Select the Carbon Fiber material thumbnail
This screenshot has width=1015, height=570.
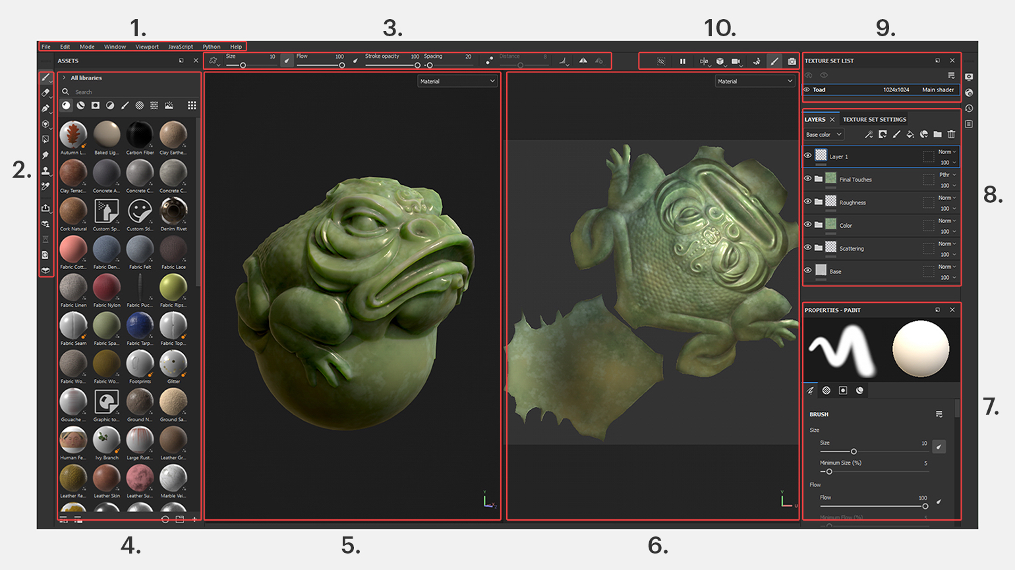pyautogui.click(x=140, y=135)
